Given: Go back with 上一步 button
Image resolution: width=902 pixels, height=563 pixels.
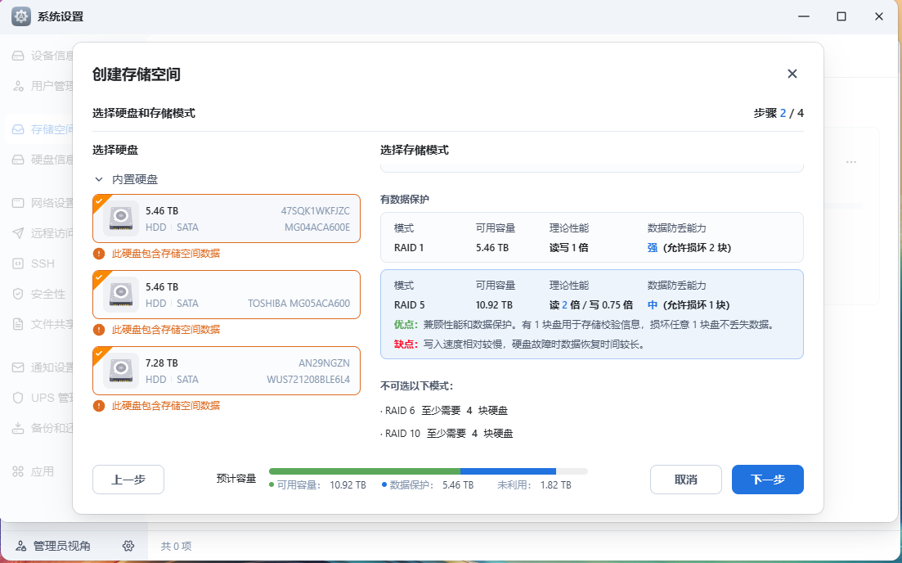Looking at the screenshot, I should (128, 480).
